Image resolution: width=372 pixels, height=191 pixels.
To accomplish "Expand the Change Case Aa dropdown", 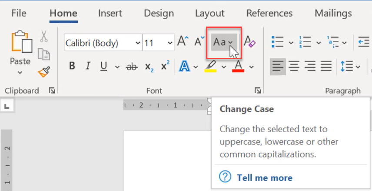I will point(224,42).
